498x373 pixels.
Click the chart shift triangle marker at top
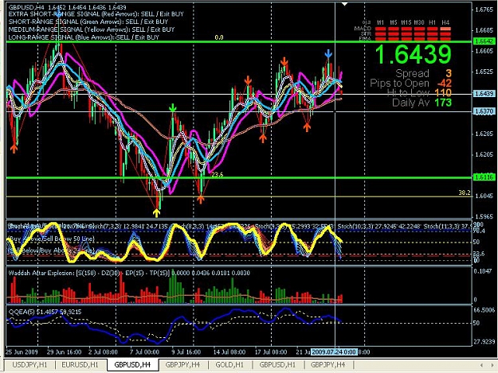click(x=344, y=4)
